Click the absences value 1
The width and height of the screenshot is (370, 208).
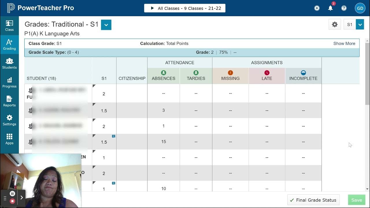164,126
